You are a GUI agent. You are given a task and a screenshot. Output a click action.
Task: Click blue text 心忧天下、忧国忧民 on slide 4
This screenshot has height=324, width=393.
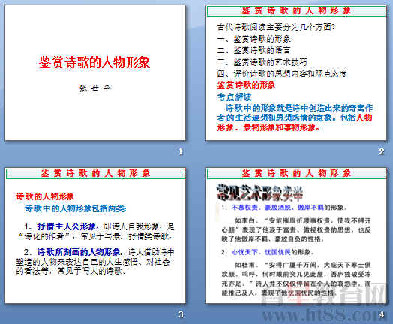coord(261,252)
